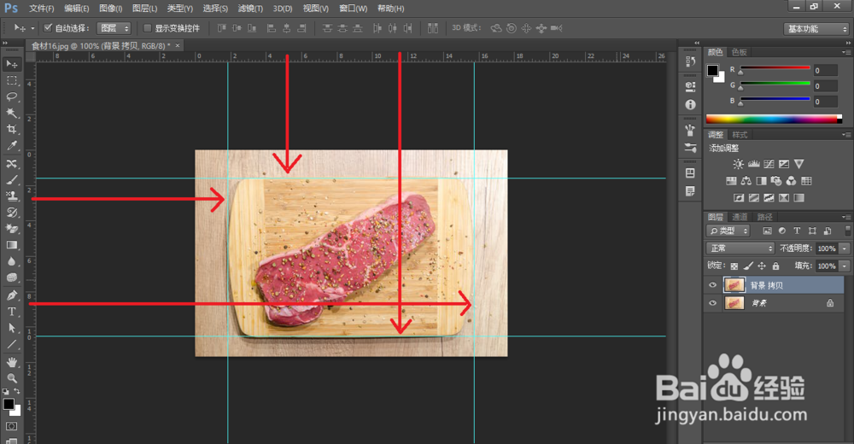Select the Blur tool

[11, 261]
